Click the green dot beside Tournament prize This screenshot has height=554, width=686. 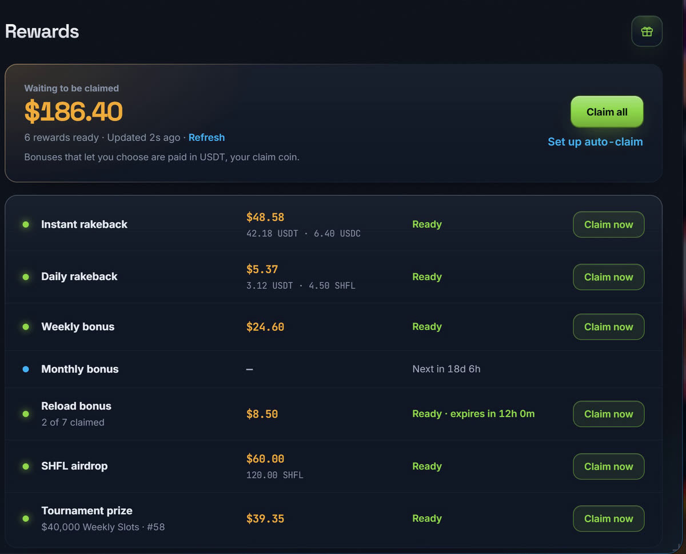26,519
